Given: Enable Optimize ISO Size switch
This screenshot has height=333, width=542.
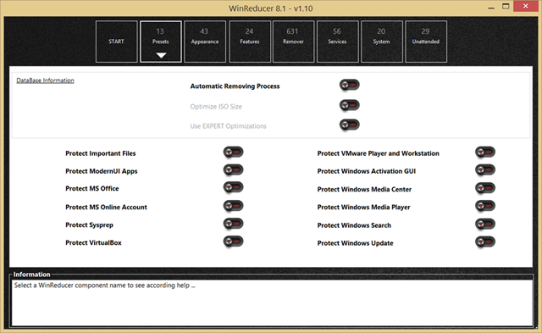Looking at the screenshot, I should point(350,105).
